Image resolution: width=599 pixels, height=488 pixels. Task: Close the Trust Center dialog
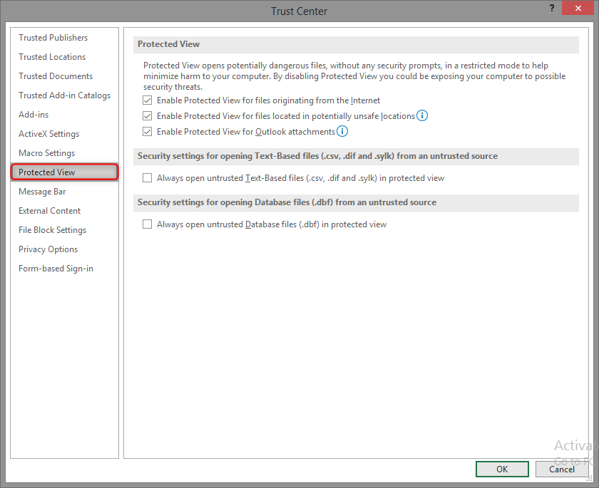pos(578,8)
